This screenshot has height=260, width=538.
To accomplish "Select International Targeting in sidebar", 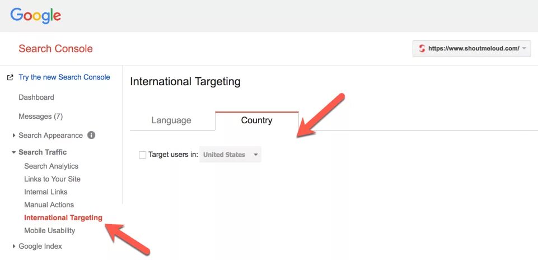I will 63,218.
